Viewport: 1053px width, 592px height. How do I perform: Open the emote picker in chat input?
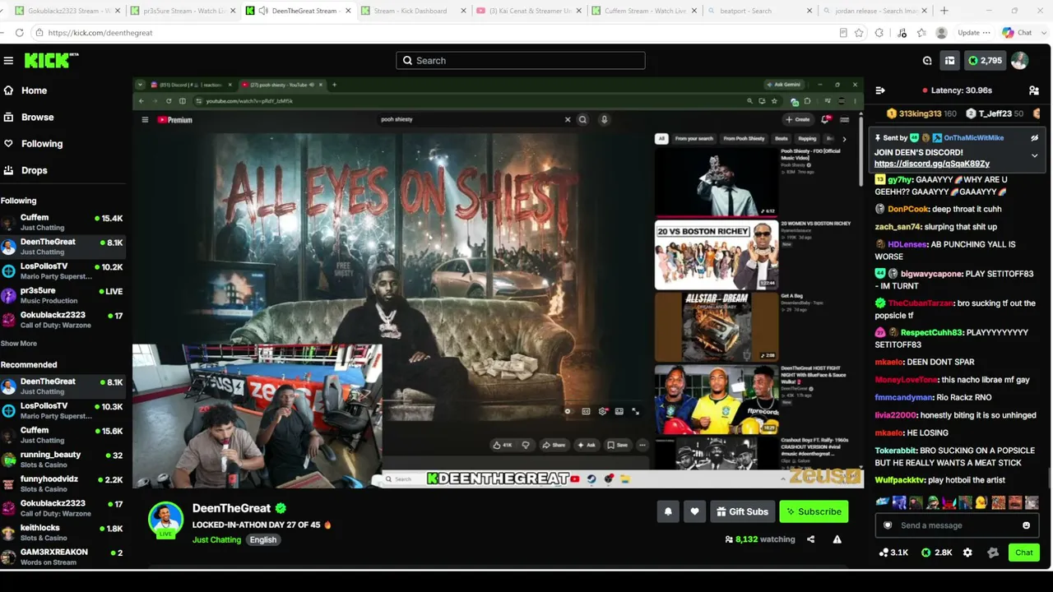[1026, 525]
